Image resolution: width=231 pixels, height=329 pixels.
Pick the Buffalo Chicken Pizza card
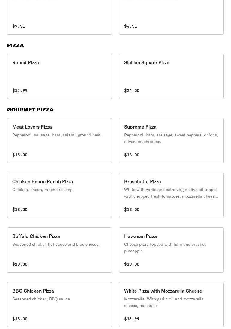point(59,250)
